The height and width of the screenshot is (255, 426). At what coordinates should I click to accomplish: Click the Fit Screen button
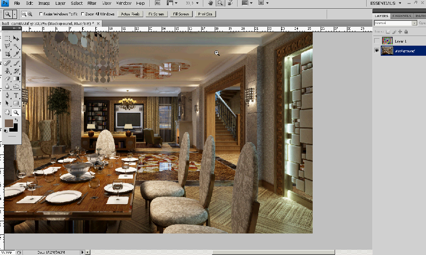(x=156, y=14)
